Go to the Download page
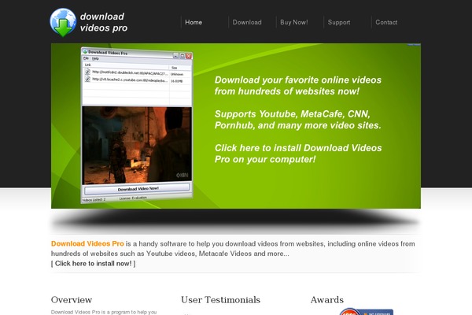This screenshot has width=472, height=315. click(247, 22)
